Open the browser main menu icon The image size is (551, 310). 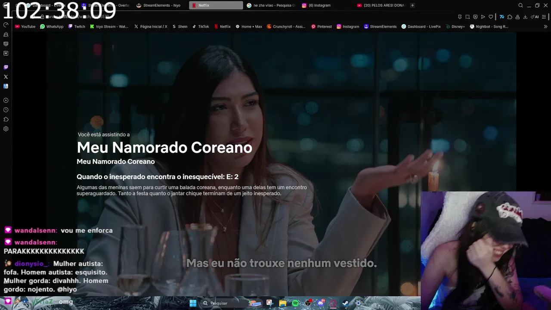pyautogui.click(x=545, y=17)
